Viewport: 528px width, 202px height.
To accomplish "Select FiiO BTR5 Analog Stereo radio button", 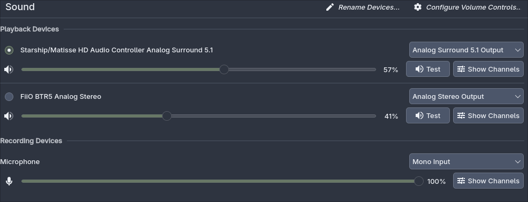I will pos(9,97).
